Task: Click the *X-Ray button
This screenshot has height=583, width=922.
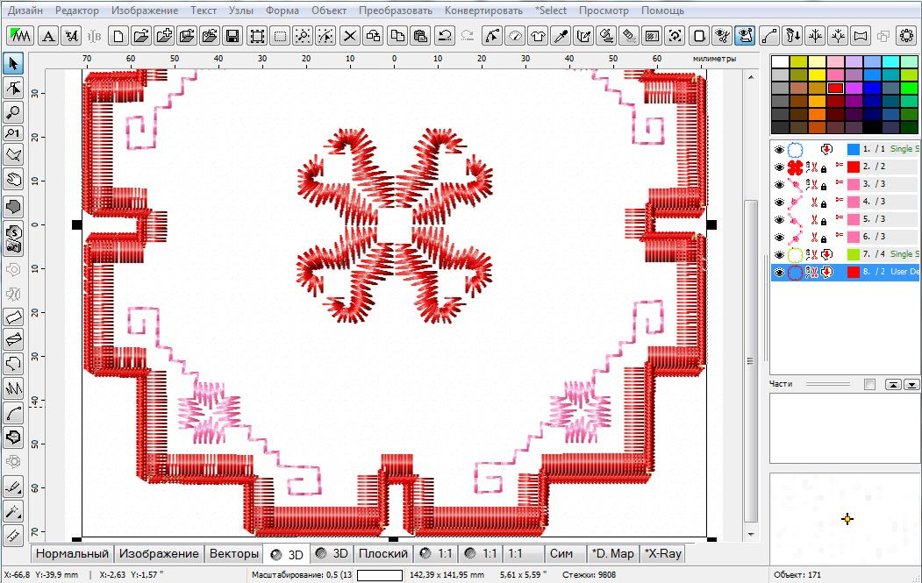Action: (662, 553)
